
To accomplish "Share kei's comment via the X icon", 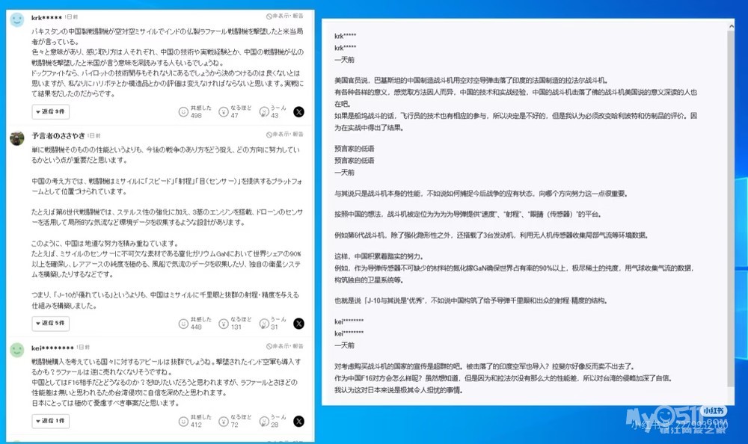I will 298,421.
